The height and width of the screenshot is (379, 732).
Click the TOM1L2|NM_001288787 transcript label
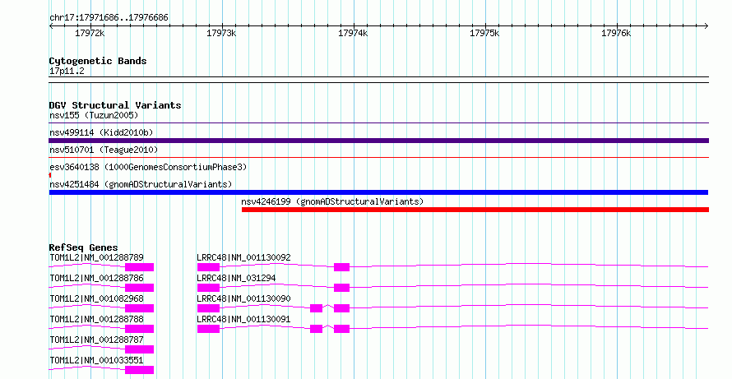[96, 340]
